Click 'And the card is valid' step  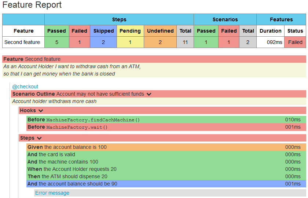[x=166, y=155]
